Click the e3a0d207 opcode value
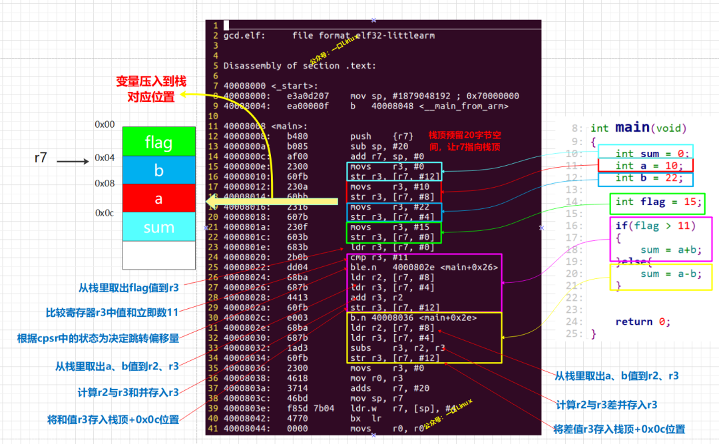The height and width of the screenshot is (444, 719). coord(308,96)
